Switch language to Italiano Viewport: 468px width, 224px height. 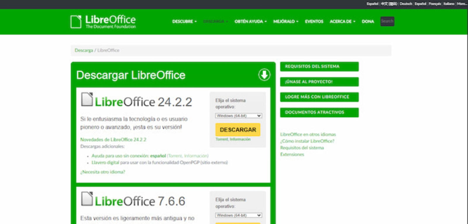(x=449, y=4)
